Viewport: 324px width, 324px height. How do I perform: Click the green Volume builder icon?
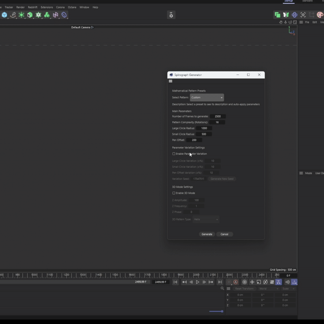[x=47, y=15]
